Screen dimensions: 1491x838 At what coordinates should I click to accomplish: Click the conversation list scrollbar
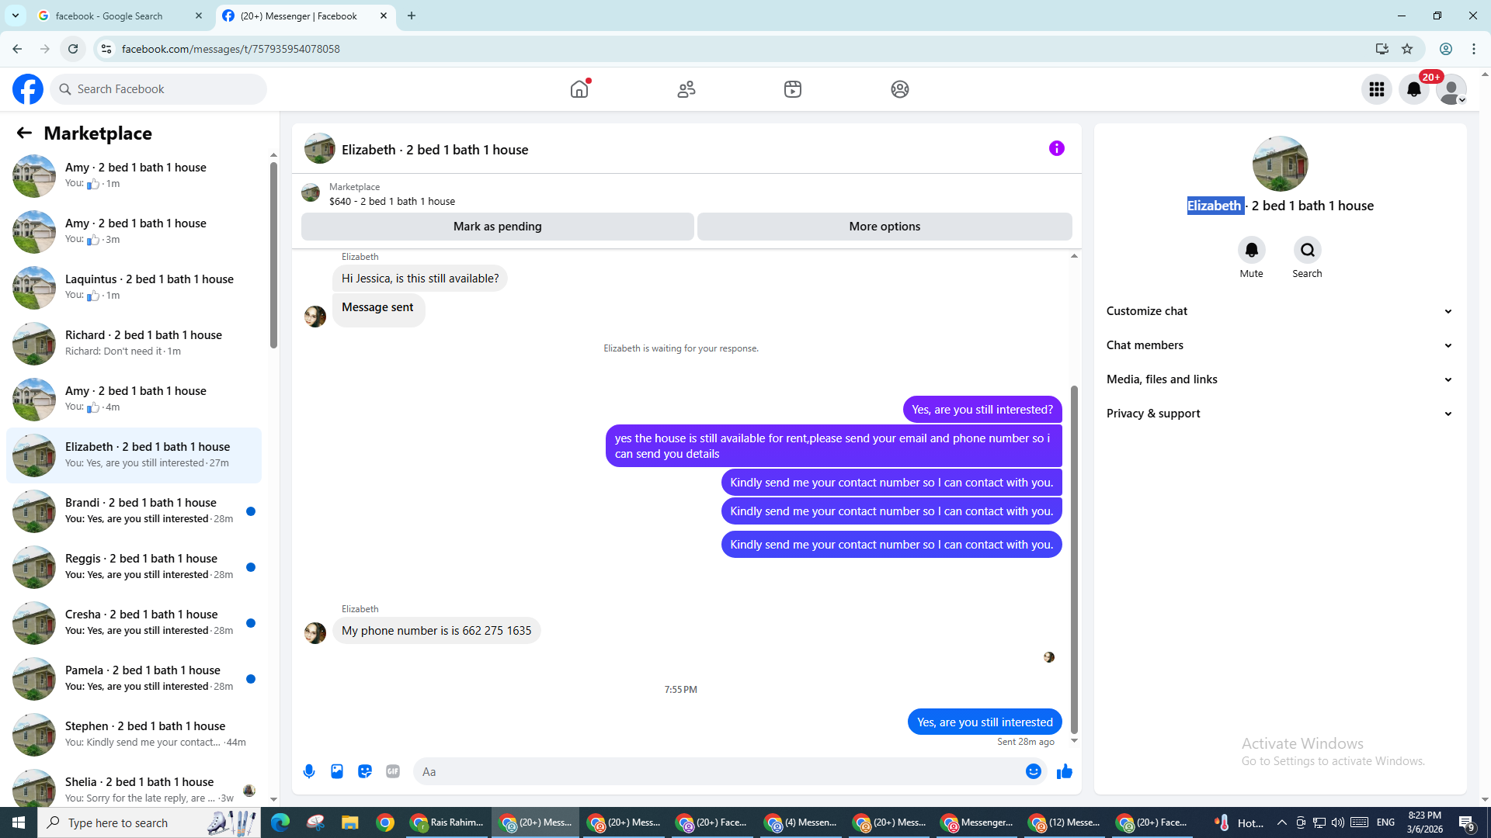click(273, 256)
